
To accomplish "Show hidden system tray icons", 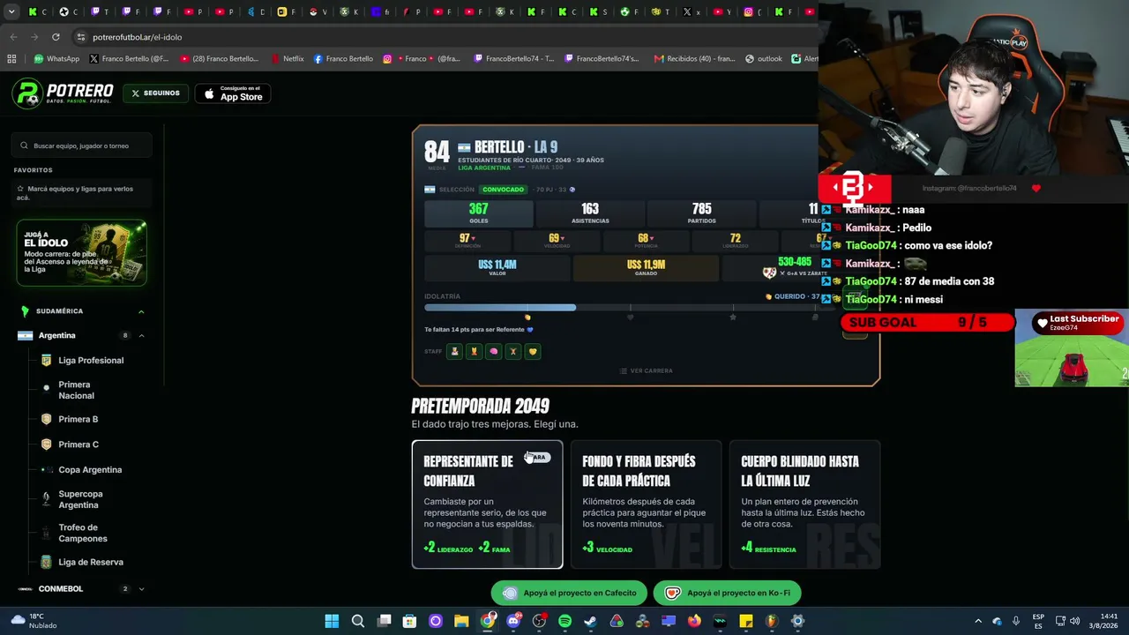I will click(x=977, y=621).
